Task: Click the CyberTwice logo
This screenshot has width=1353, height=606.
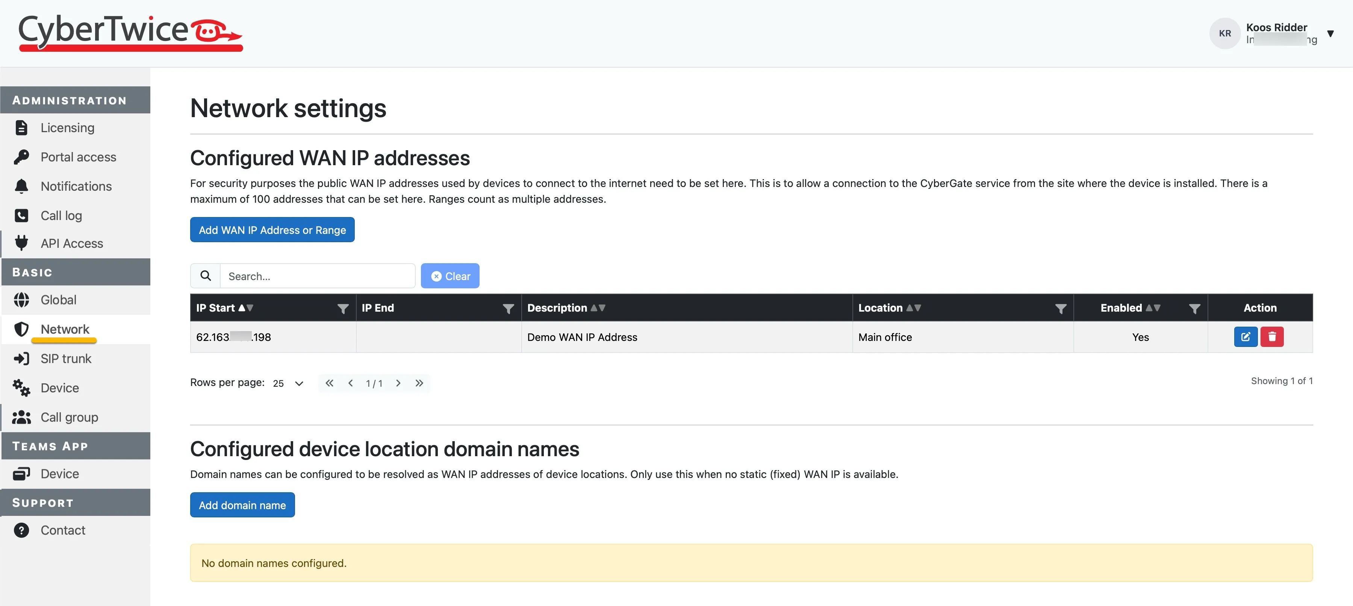Action: (x=130, y=33)
